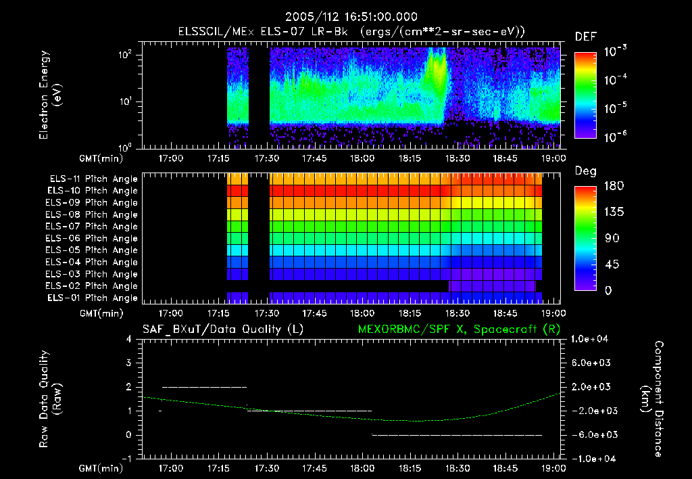This screenshot has width=692, height=479.
Task: Select the Electron Energy (eV) axis title
Action: click(50, 95)
